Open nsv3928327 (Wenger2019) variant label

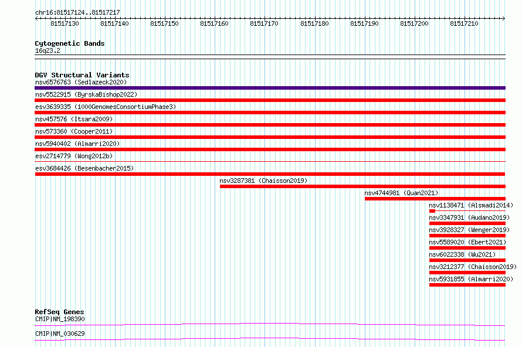coord(469,230)
